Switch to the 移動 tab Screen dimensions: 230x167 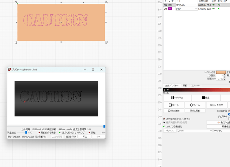(185, 86)
